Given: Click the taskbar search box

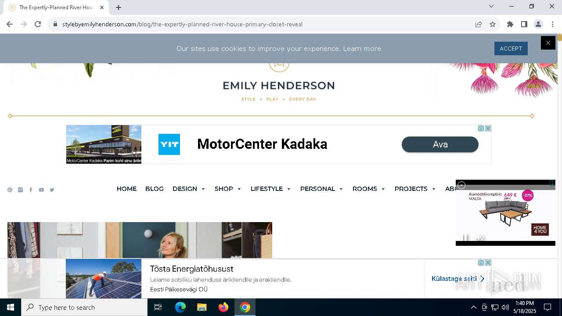Looking at the screenshot, I should [x=84, y=307].
